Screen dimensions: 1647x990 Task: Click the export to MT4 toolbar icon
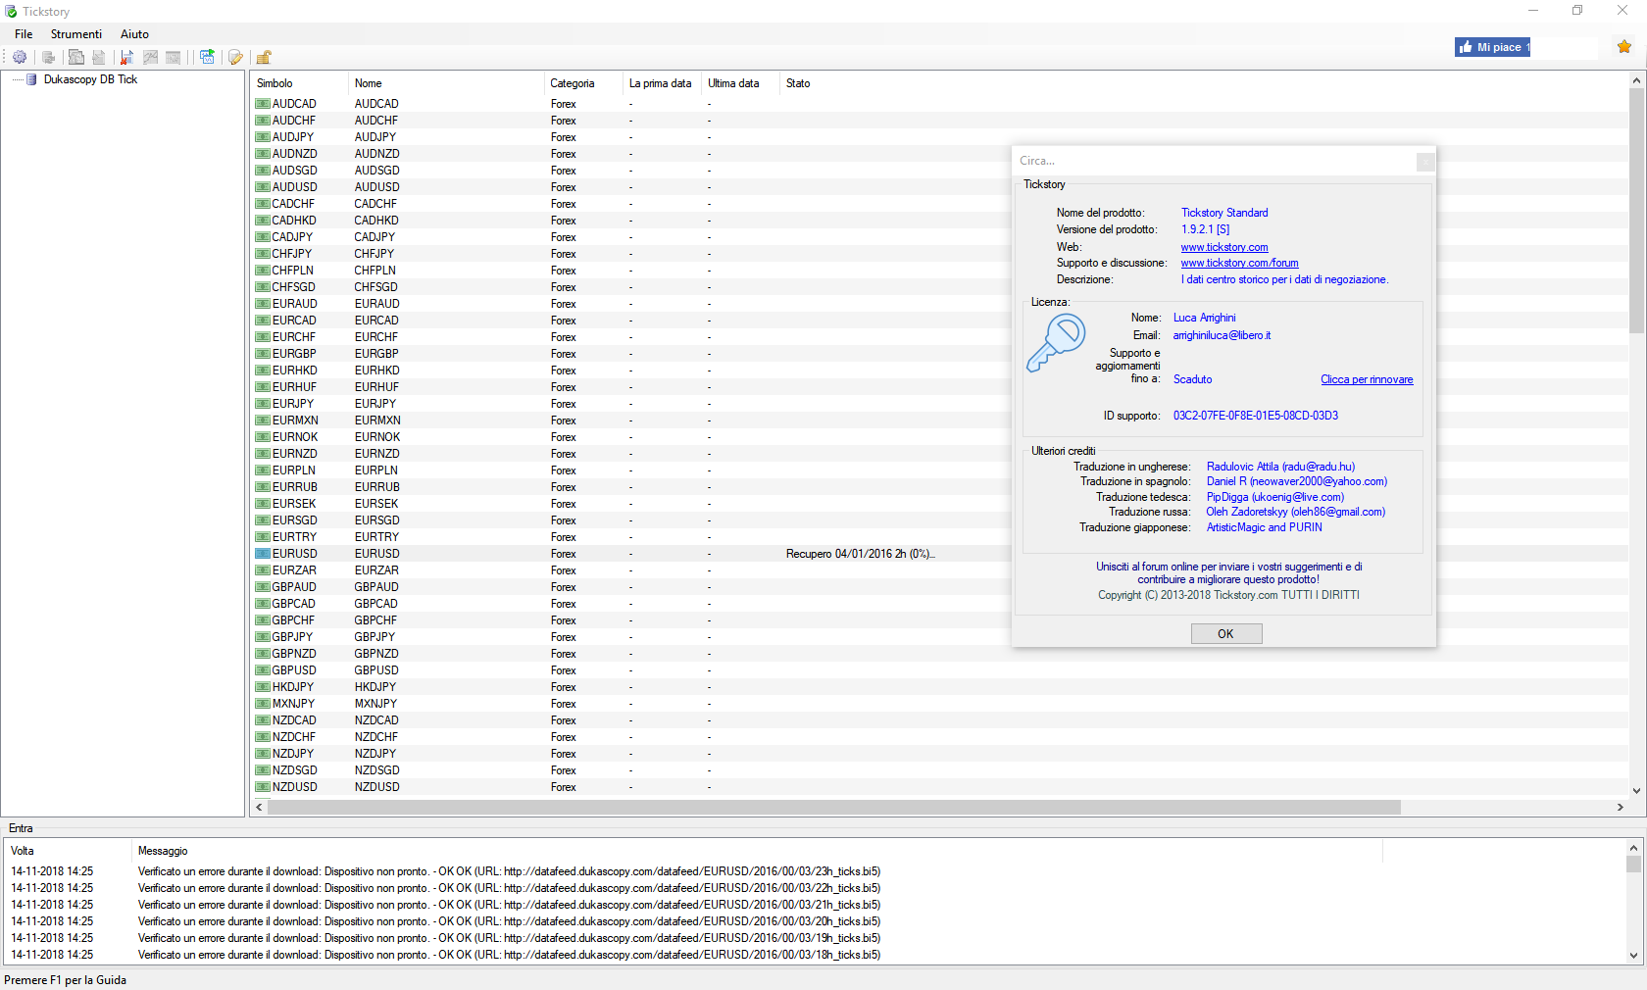(x=75, y=57)
